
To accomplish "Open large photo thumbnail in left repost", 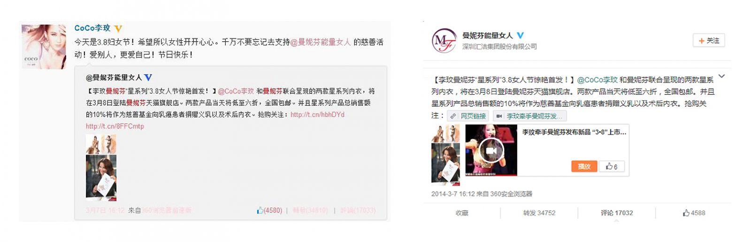I will pyautogui.click(x=101, y=178).
